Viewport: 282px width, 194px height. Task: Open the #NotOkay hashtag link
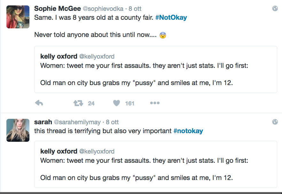171,18
